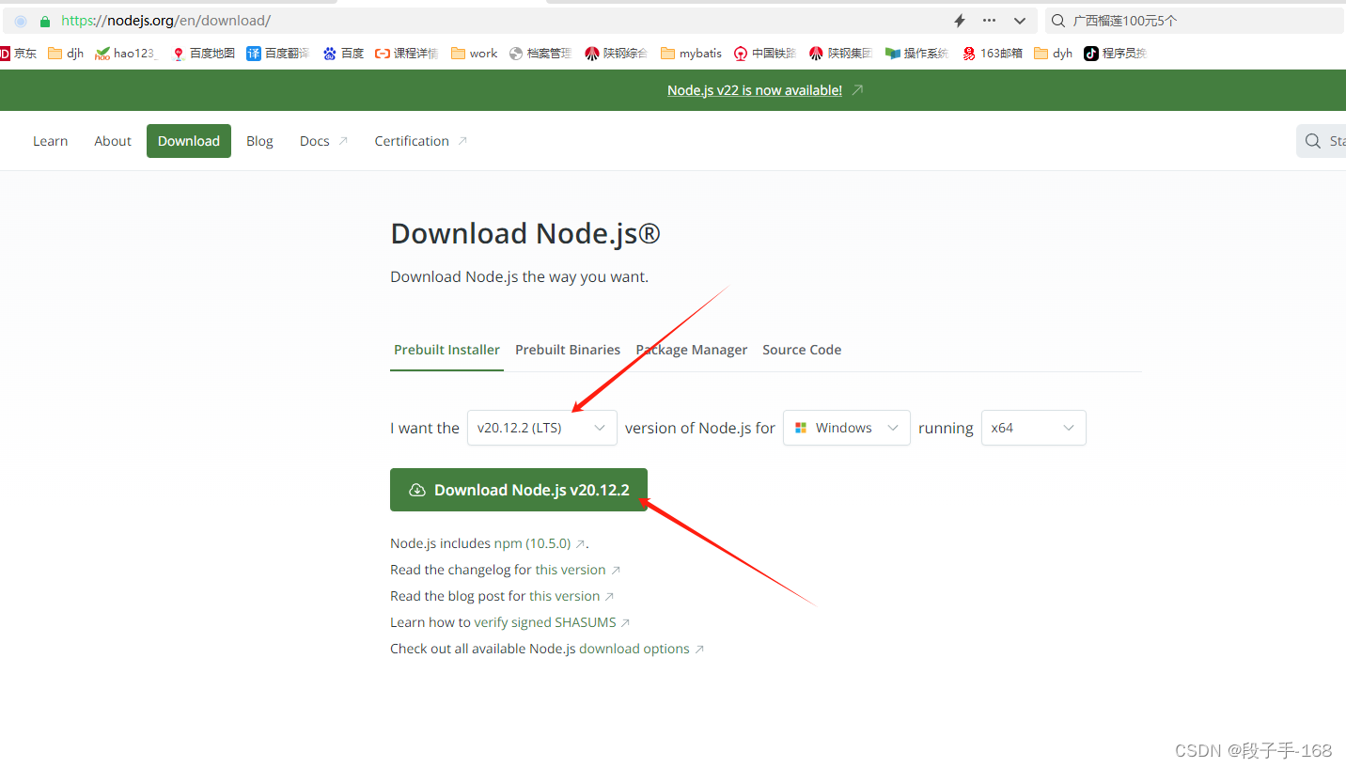Image resolution: width=1346 pixels, height=768 pixels.
Task: Open the About nav item
Action: click(x=113, y=141)
